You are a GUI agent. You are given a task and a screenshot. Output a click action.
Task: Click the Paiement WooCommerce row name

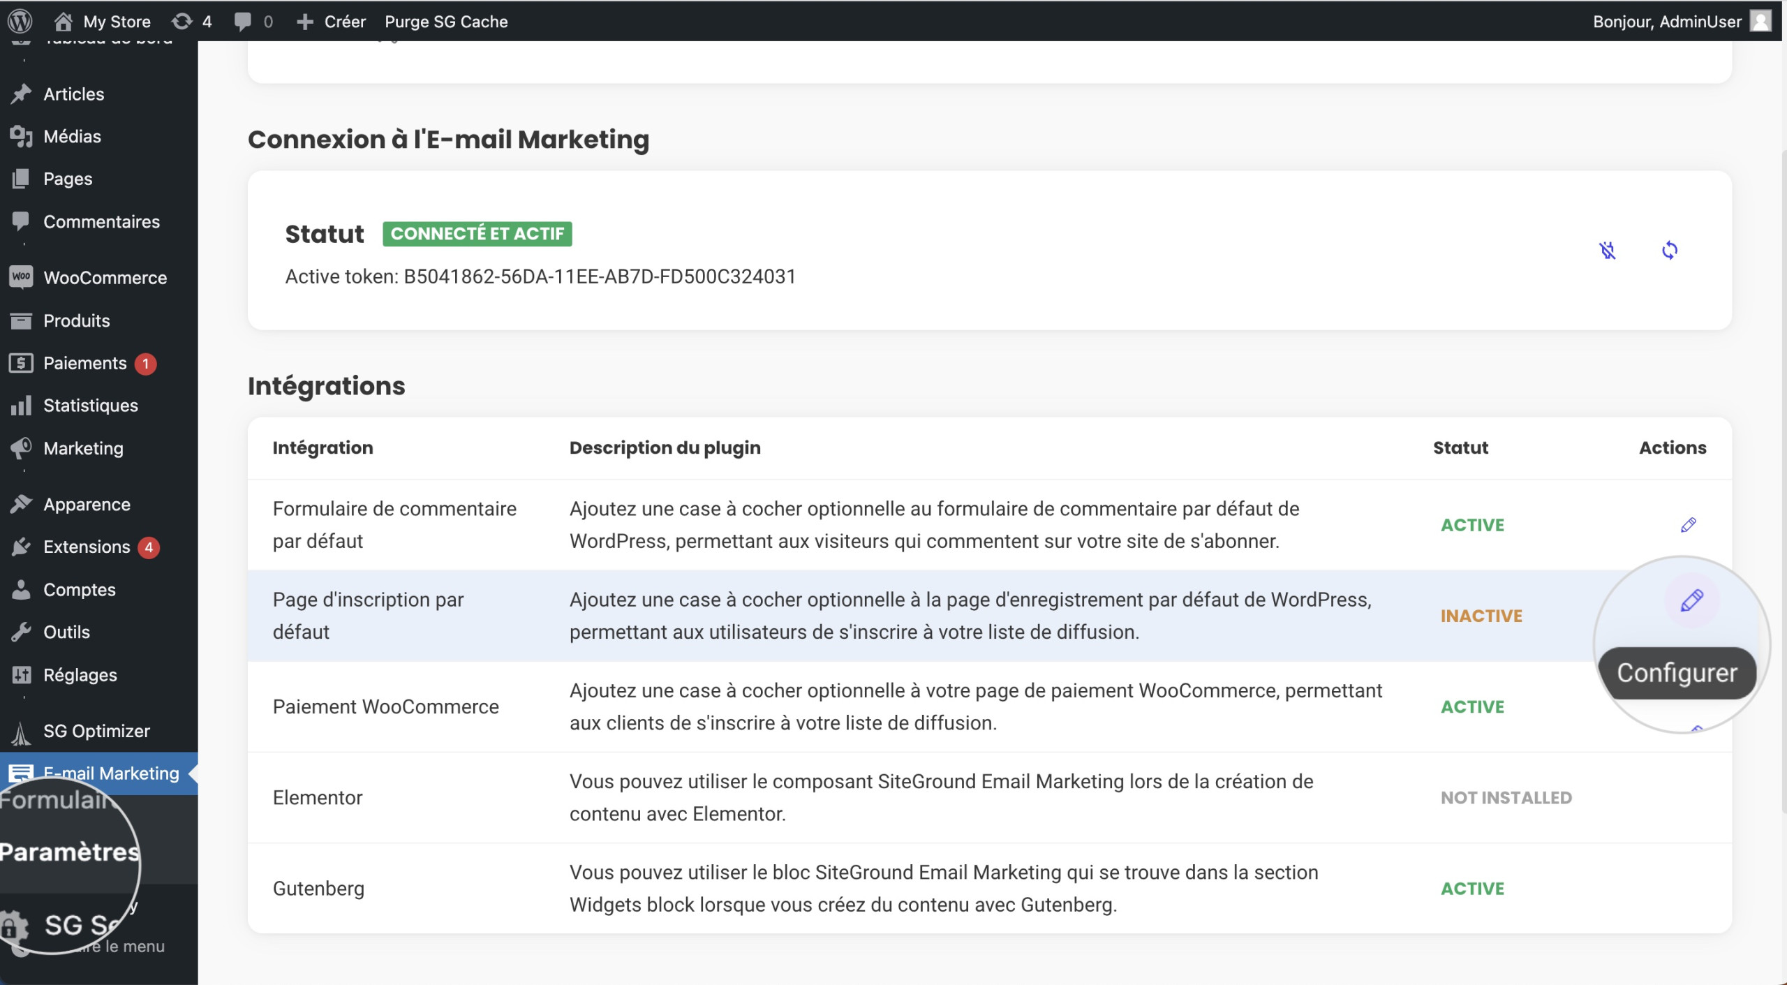click(385, 706)
